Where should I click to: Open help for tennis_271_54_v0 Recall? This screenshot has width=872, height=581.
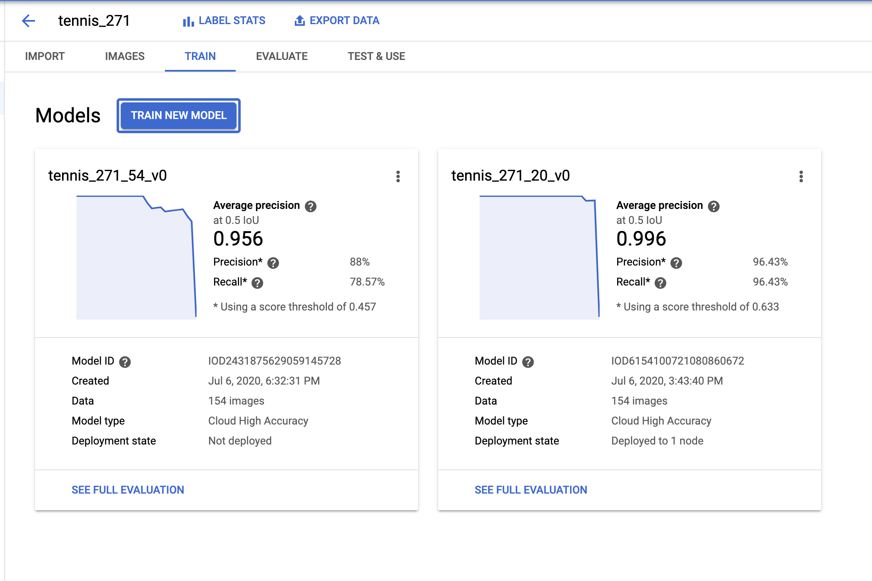coord(258,283)
